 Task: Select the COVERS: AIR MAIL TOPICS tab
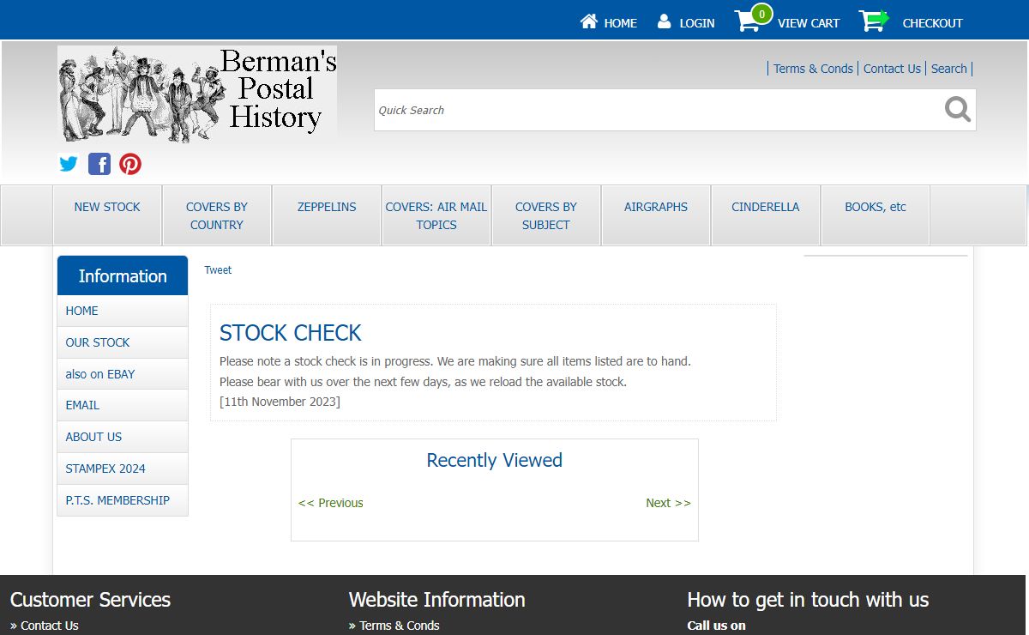click(x=436, y=215)
